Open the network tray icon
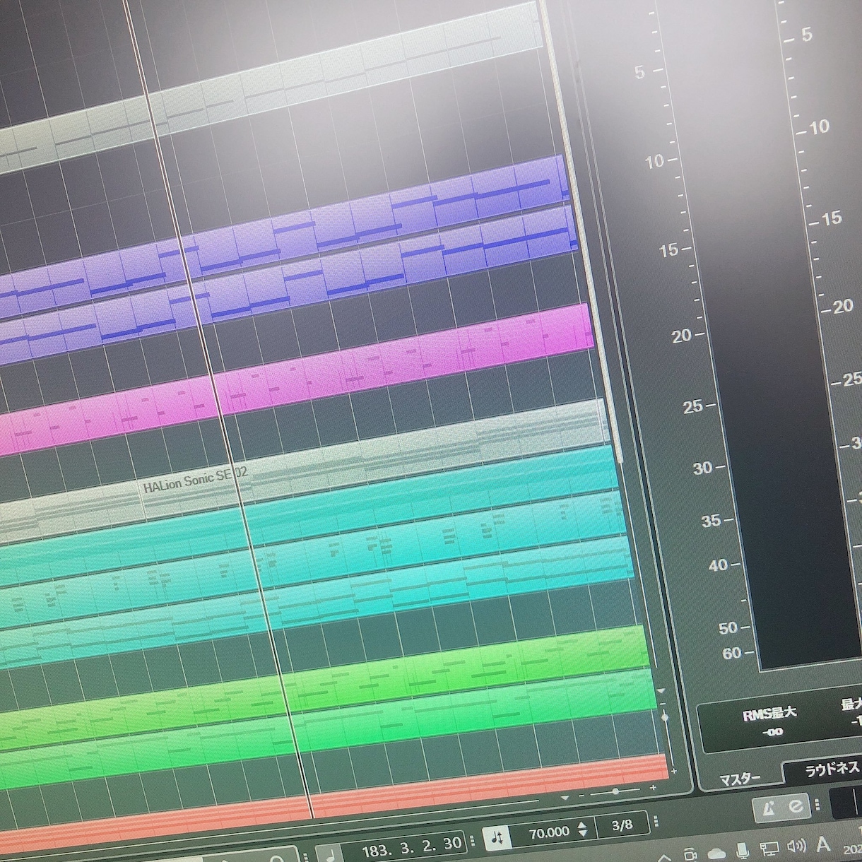The image size is (862, 862). [769, 848]
